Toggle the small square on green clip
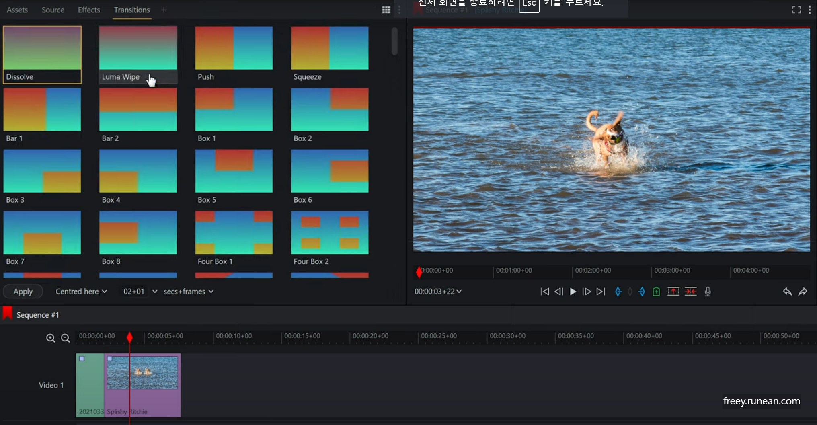 (x=82, y=359)
